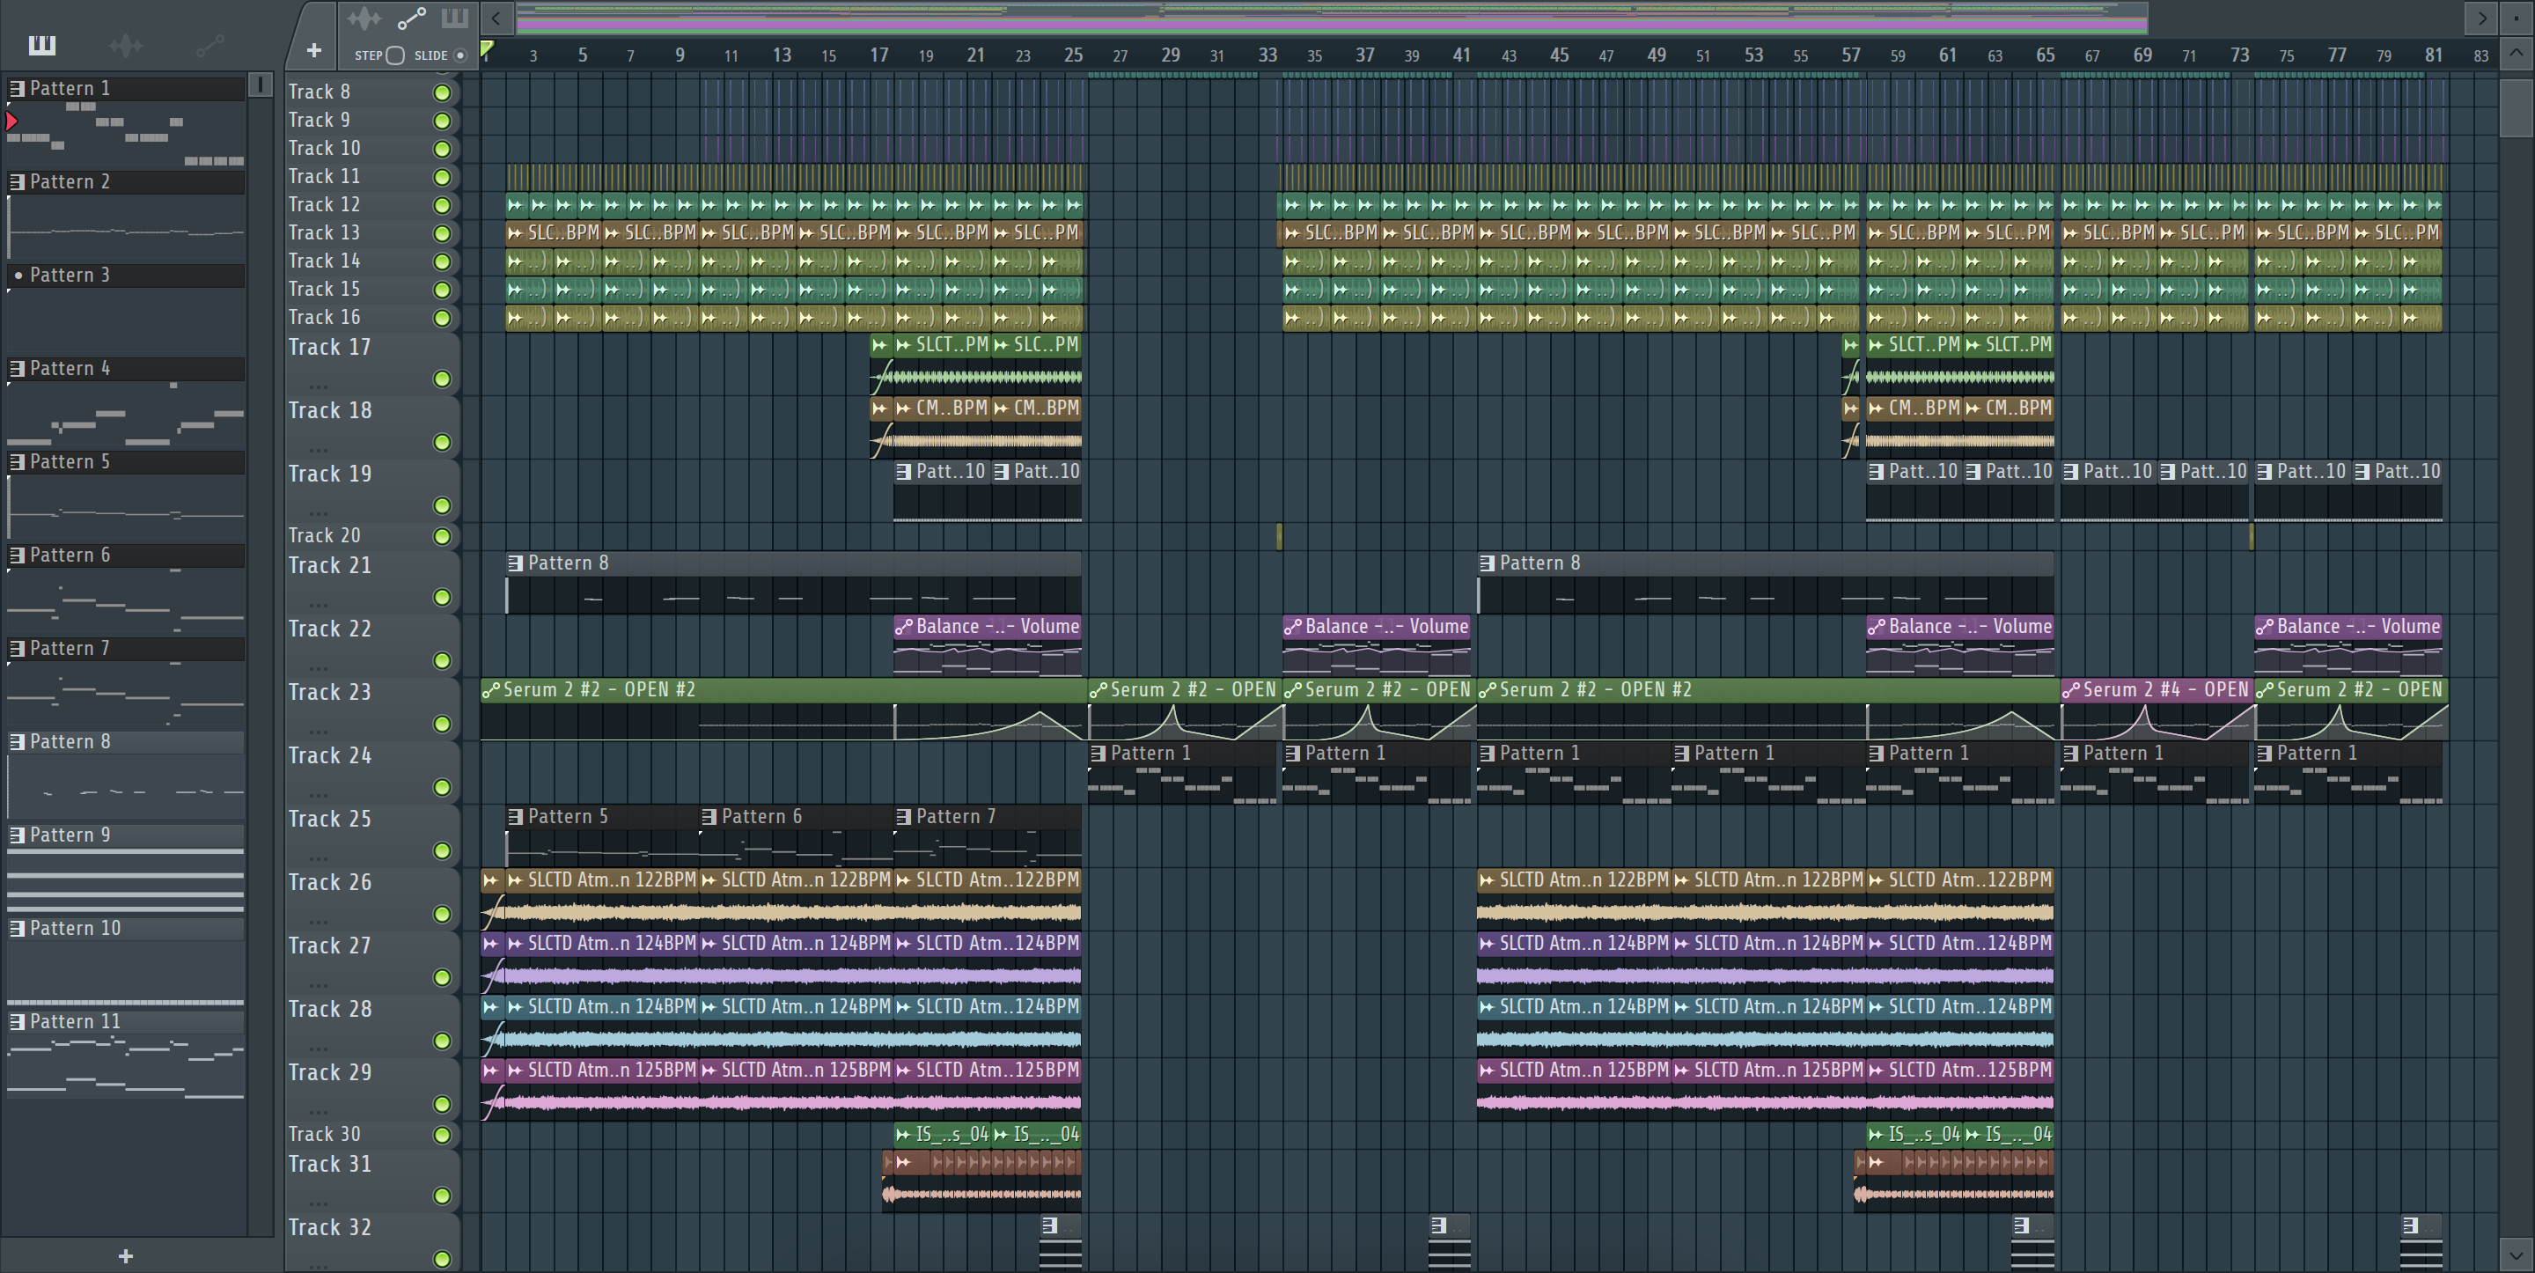This screenshot has width=2535, height=1273.
Task: Select Pattern 5 in the picker list
Action: [126, 461]
